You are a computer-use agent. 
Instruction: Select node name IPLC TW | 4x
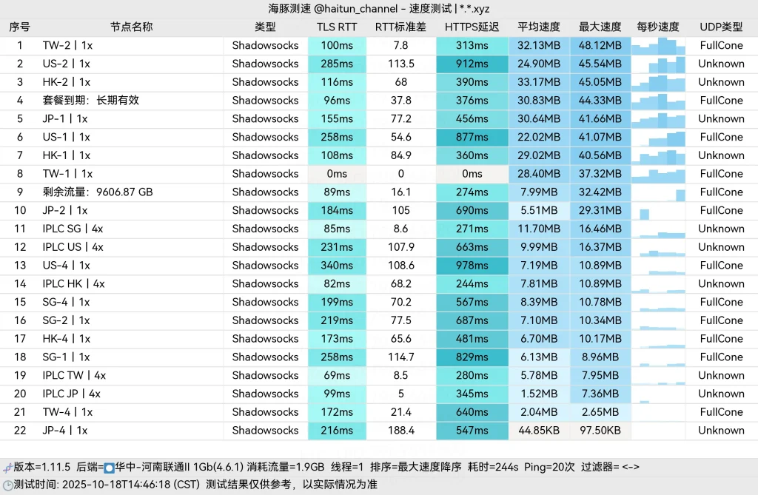pyautogui.click(x=75, y=376)
